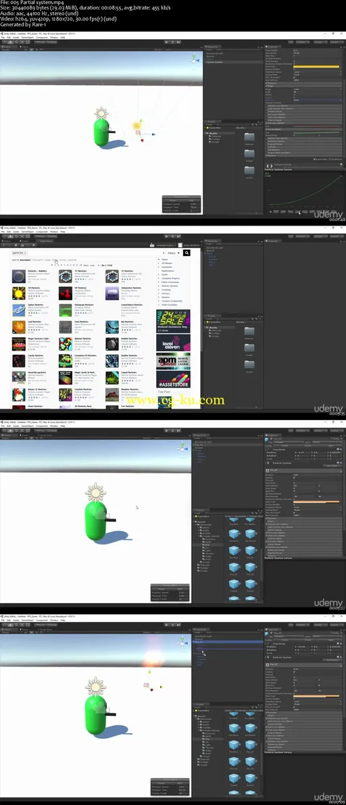Select Particle Systems category in Asset Store
The height and width of the screenshot is (805, 346).
click(169, 286)
